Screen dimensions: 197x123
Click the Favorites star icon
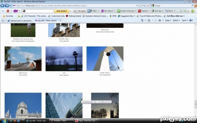click(x=4, y=16)
